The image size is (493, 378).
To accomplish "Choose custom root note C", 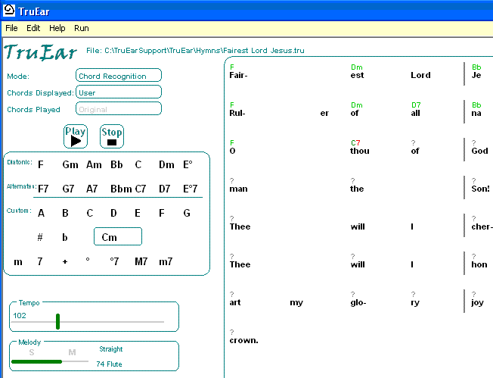I will point(90,214).
